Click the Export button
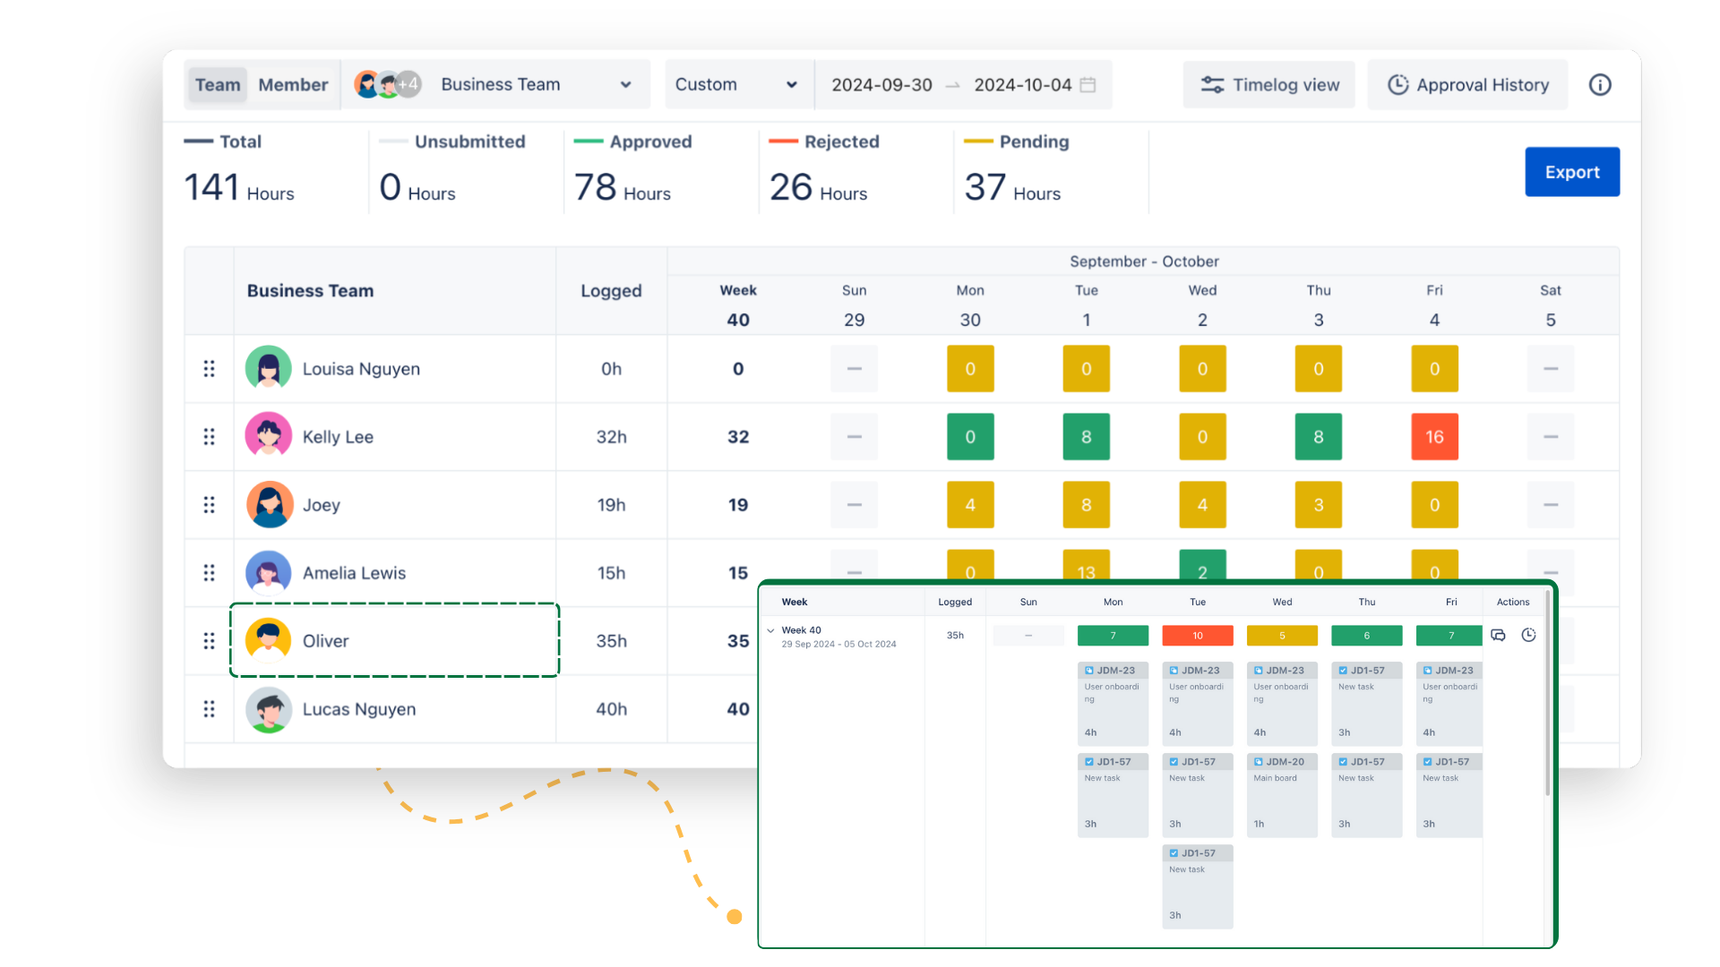Screen dimensions: 1720x967 pyautogui.click(x=1571, y=172)
